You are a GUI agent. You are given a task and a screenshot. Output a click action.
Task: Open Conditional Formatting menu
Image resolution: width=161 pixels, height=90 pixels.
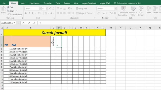(x=124, y=11)
